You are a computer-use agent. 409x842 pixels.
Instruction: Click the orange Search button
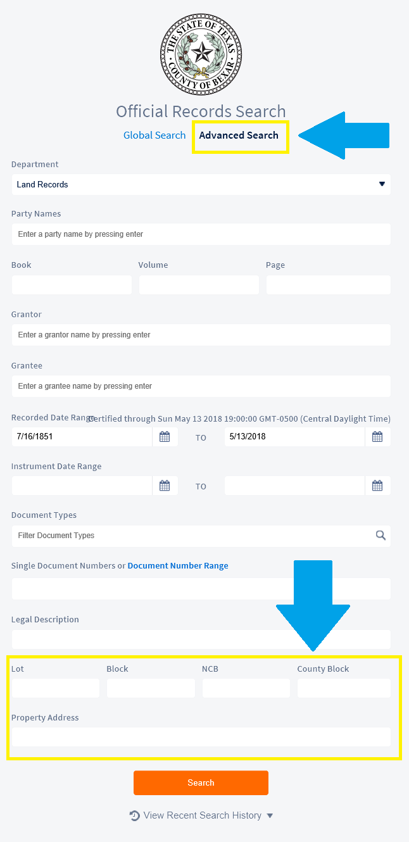point(201,782)
